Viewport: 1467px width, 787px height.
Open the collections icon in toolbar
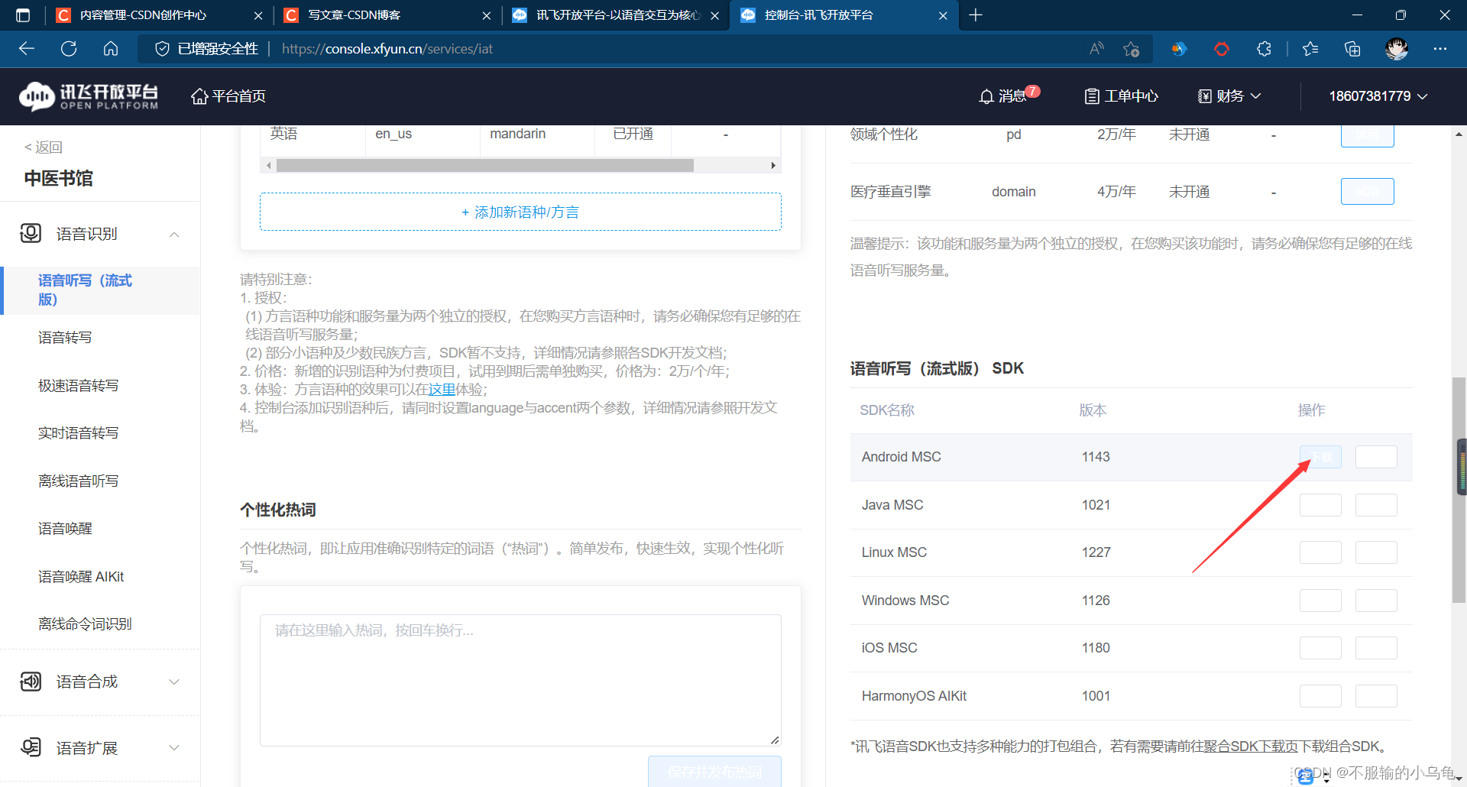coord(1352,49)
